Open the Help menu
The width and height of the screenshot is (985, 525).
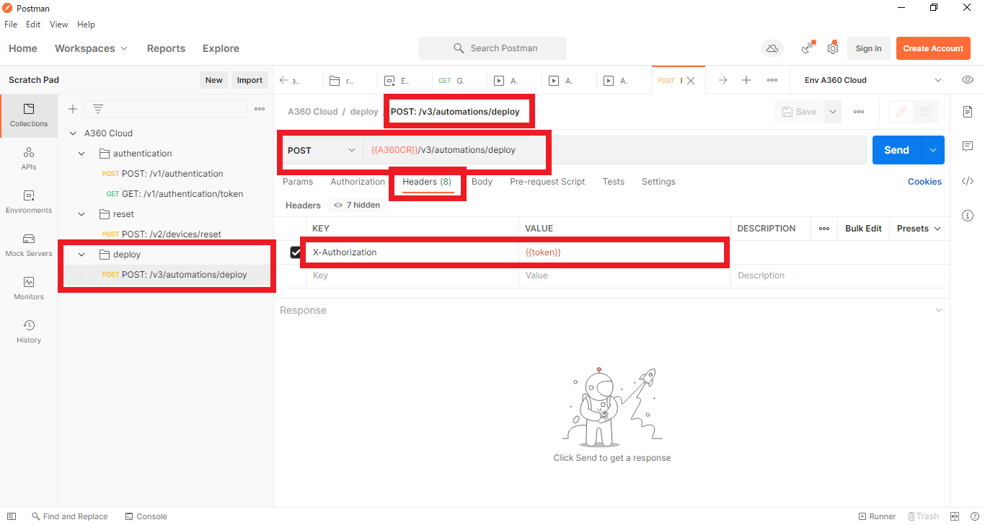(86, 25)
